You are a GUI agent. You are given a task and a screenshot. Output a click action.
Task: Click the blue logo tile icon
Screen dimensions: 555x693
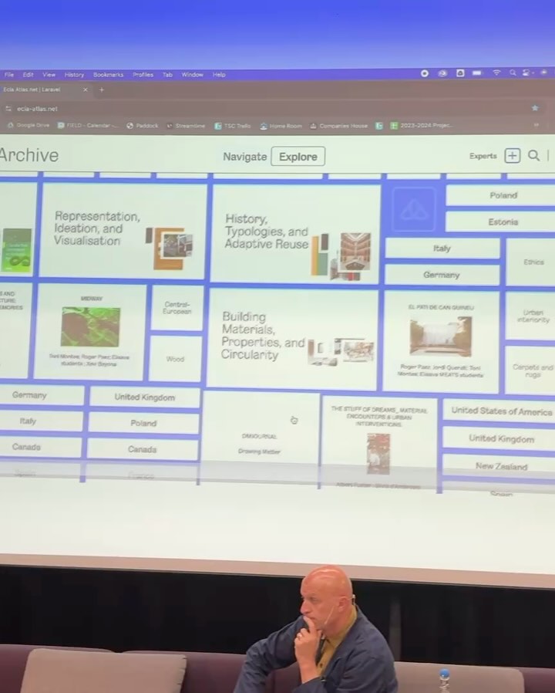click(413, 210)
